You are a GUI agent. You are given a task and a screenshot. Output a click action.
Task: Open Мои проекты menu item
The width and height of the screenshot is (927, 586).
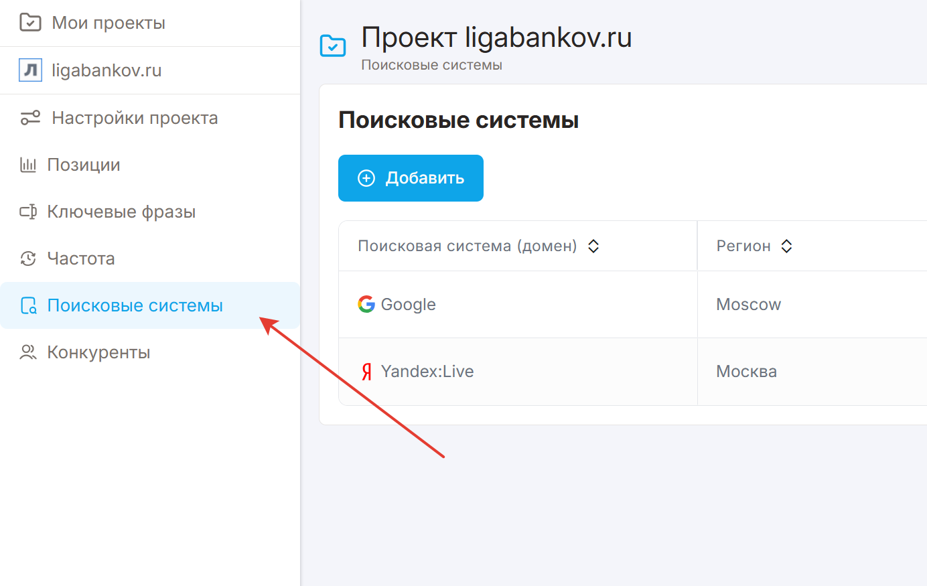[109, 23]
